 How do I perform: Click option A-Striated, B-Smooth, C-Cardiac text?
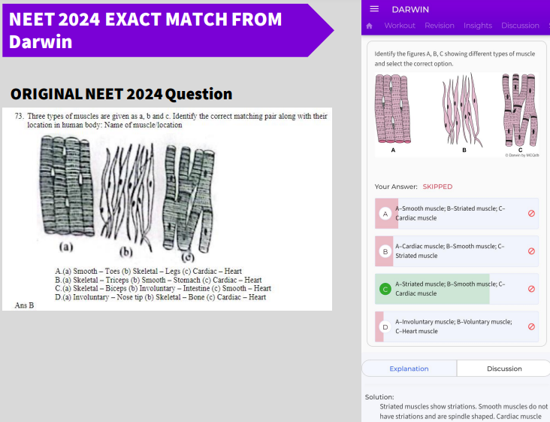tap(450, 289)
